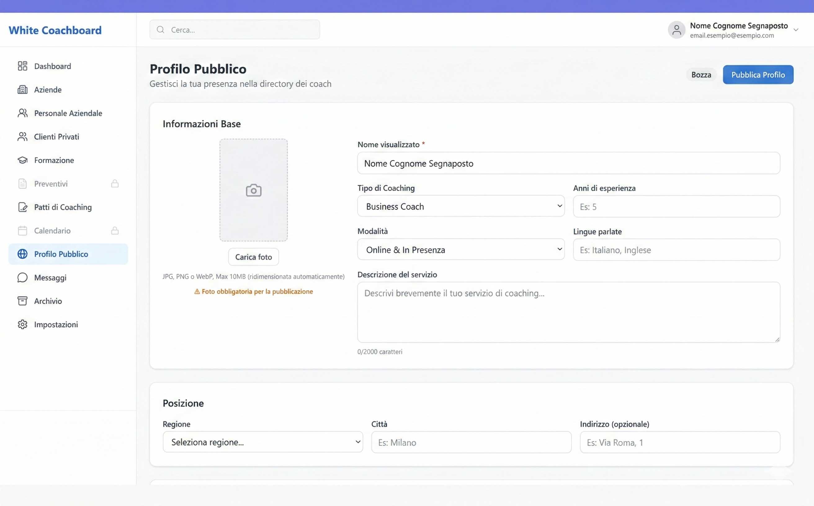Click the Personale Aziendale people icon
Viewport: 814px width, 506px height.
pos(22,113)
